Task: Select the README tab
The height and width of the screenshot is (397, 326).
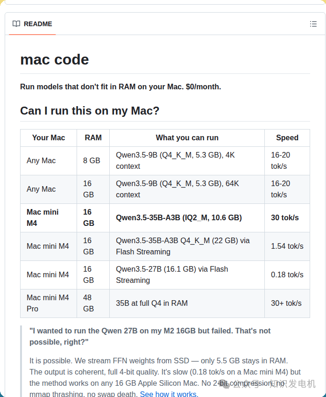Action: tap(32, 23)
